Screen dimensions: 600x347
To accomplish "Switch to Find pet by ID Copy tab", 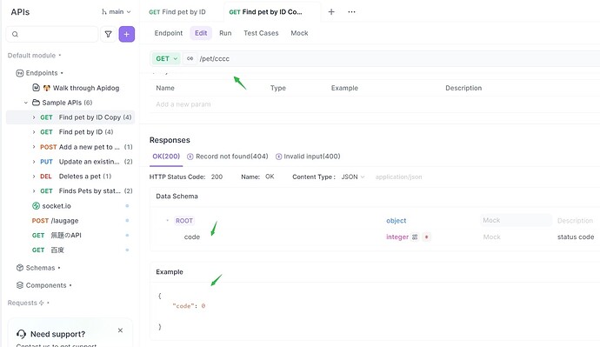I will 265,12.
